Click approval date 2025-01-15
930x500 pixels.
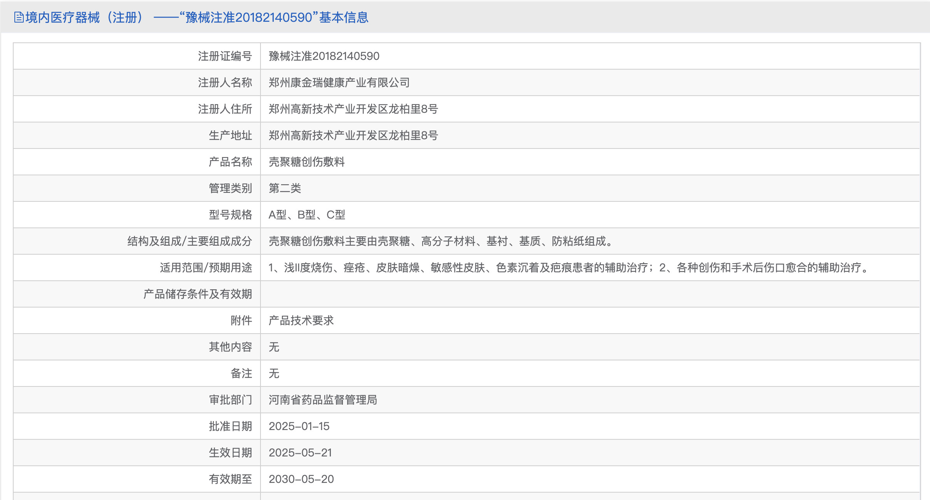pyautogui.click(x=299, y=426)
